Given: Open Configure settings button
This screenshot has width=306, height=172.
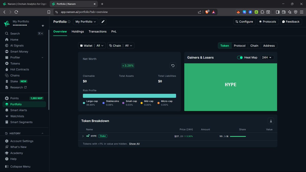Looking at the screenshot, I should click(x=244, y=22).
